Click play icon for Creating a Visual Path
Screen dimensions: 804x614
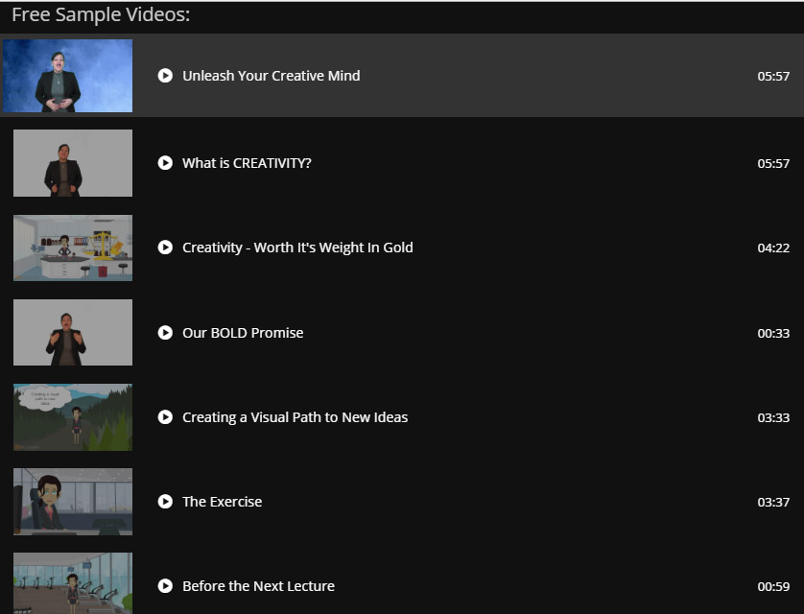(x=165, y=417)
